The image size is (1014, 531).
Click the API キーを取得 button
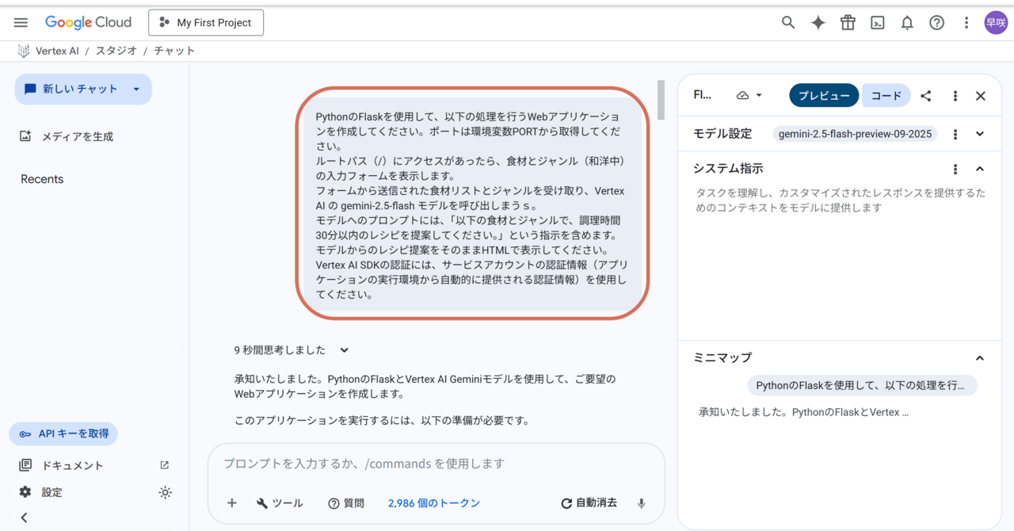pos(64,434)
